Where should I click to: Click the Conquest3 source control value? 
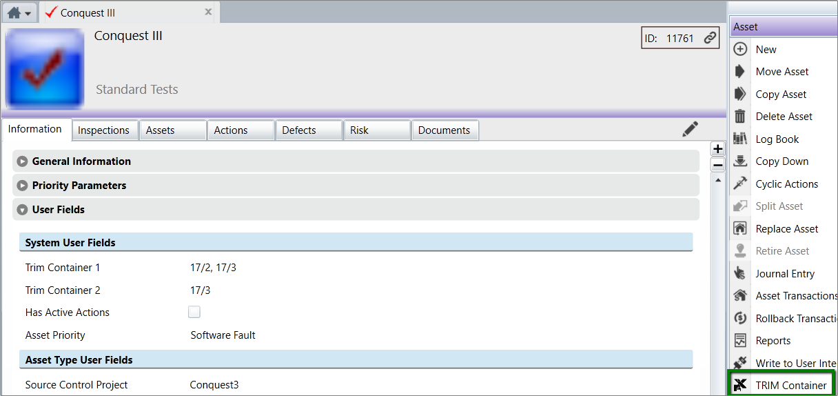pos(214,385)
